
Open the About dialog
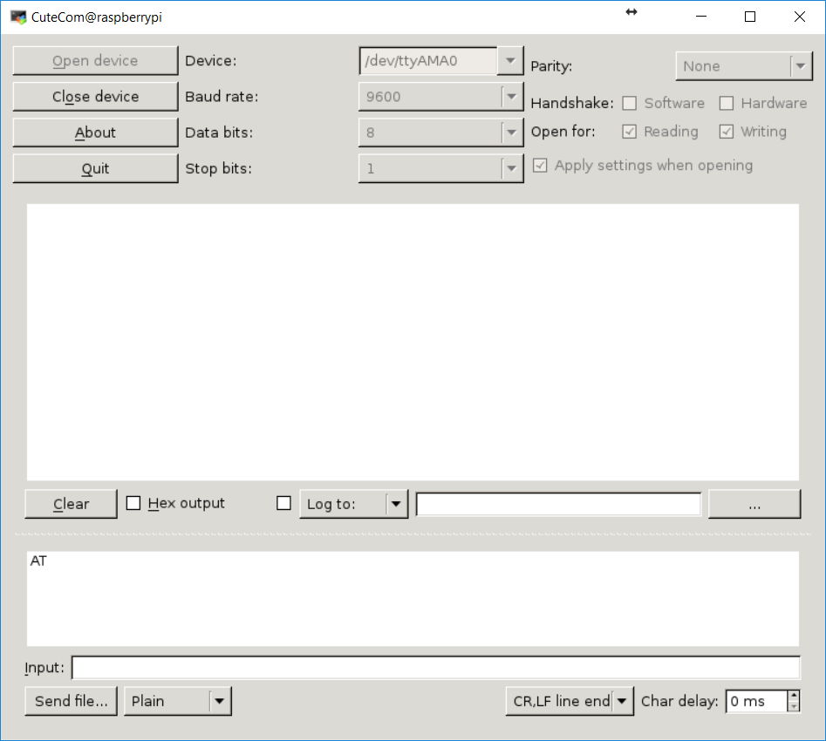click(95, 133)
